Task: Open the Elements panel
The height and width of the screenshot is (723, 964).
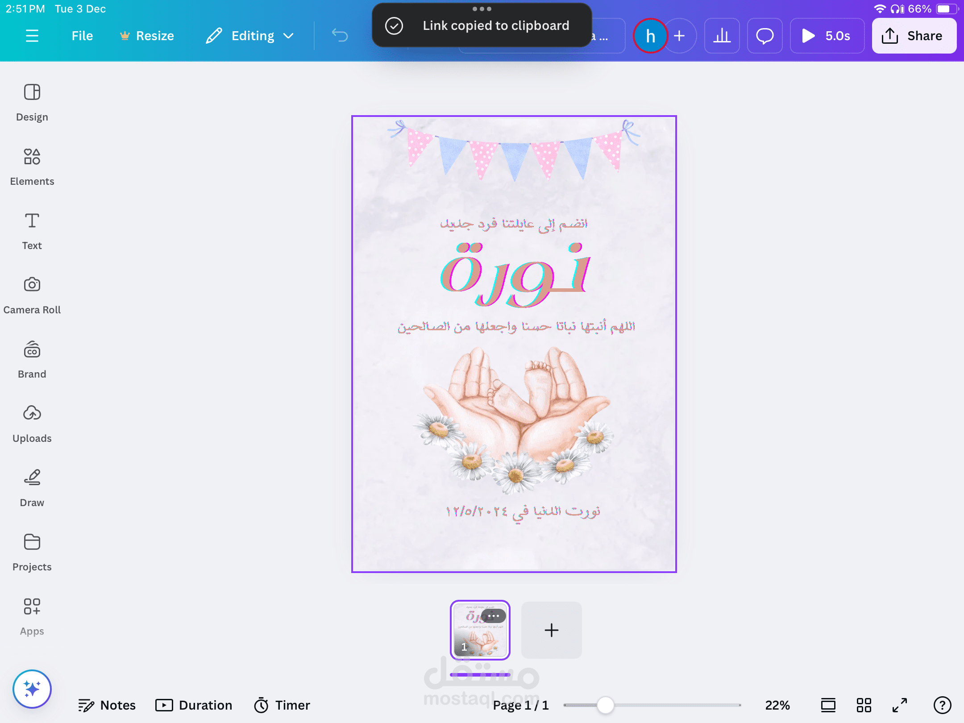Action: pyautogui.click(x=32, y=167)
